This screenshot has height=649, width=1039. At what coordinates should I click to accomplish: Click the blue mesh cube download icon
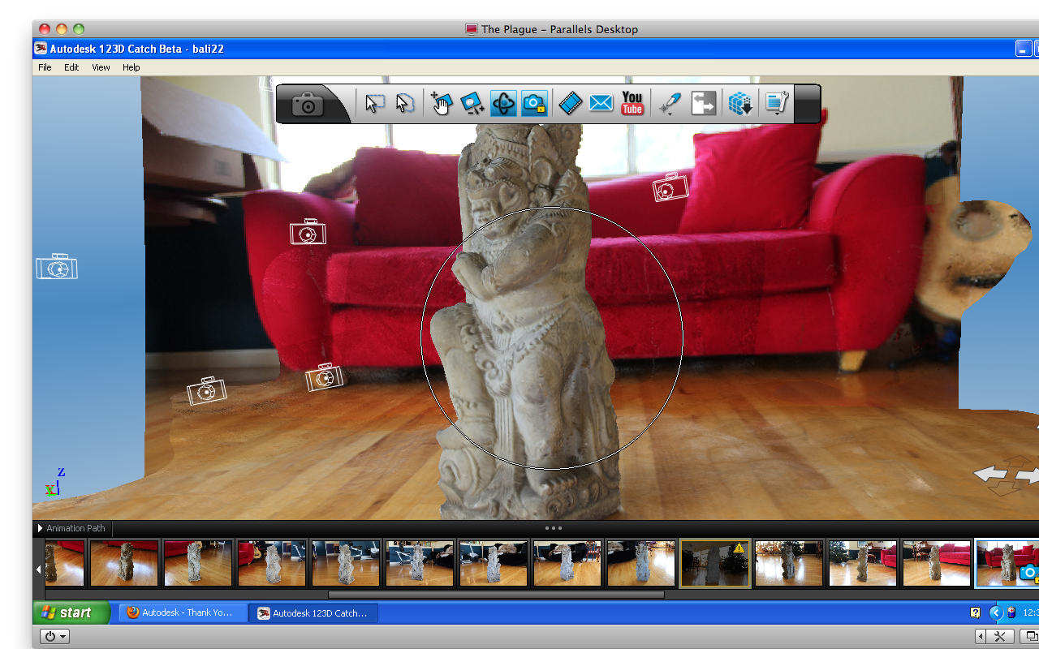(x=740, y=104)
